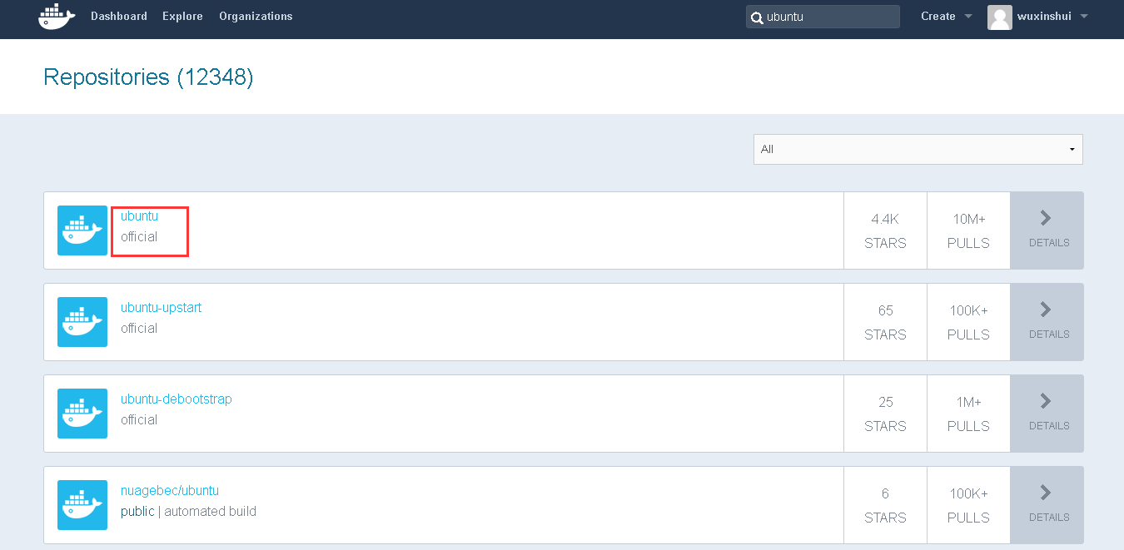
Task: Click DETAILS label for ubuntu-debootstrap
Action: click(x=1049, y=426)
